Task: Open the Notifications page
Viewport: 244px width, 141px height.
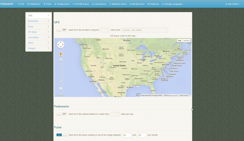Action: 137,4
